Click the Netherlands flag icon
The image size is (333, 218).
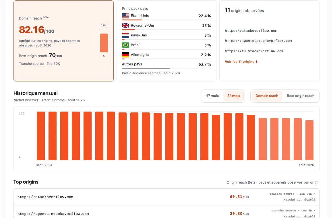point(125,35)
